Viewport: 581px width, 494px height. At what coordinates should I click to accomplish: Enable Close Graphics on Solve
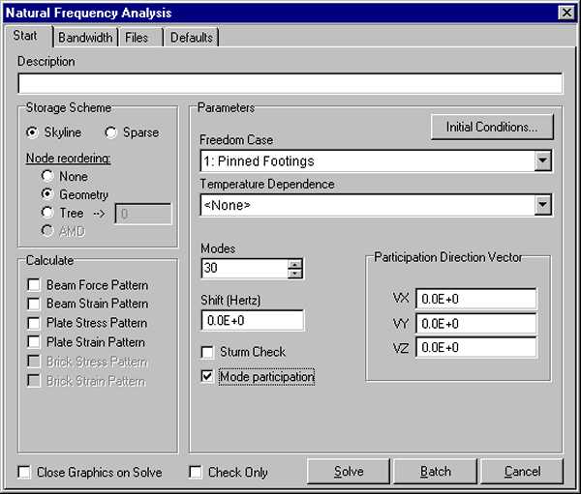pos(25,473)
